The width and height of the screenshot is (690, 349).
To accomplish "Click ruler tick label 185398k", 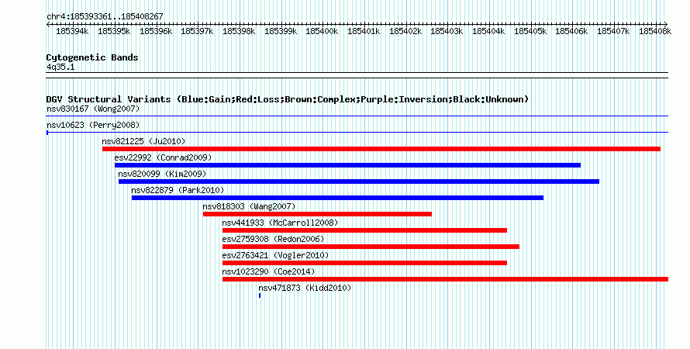I will tap(239, 32).
